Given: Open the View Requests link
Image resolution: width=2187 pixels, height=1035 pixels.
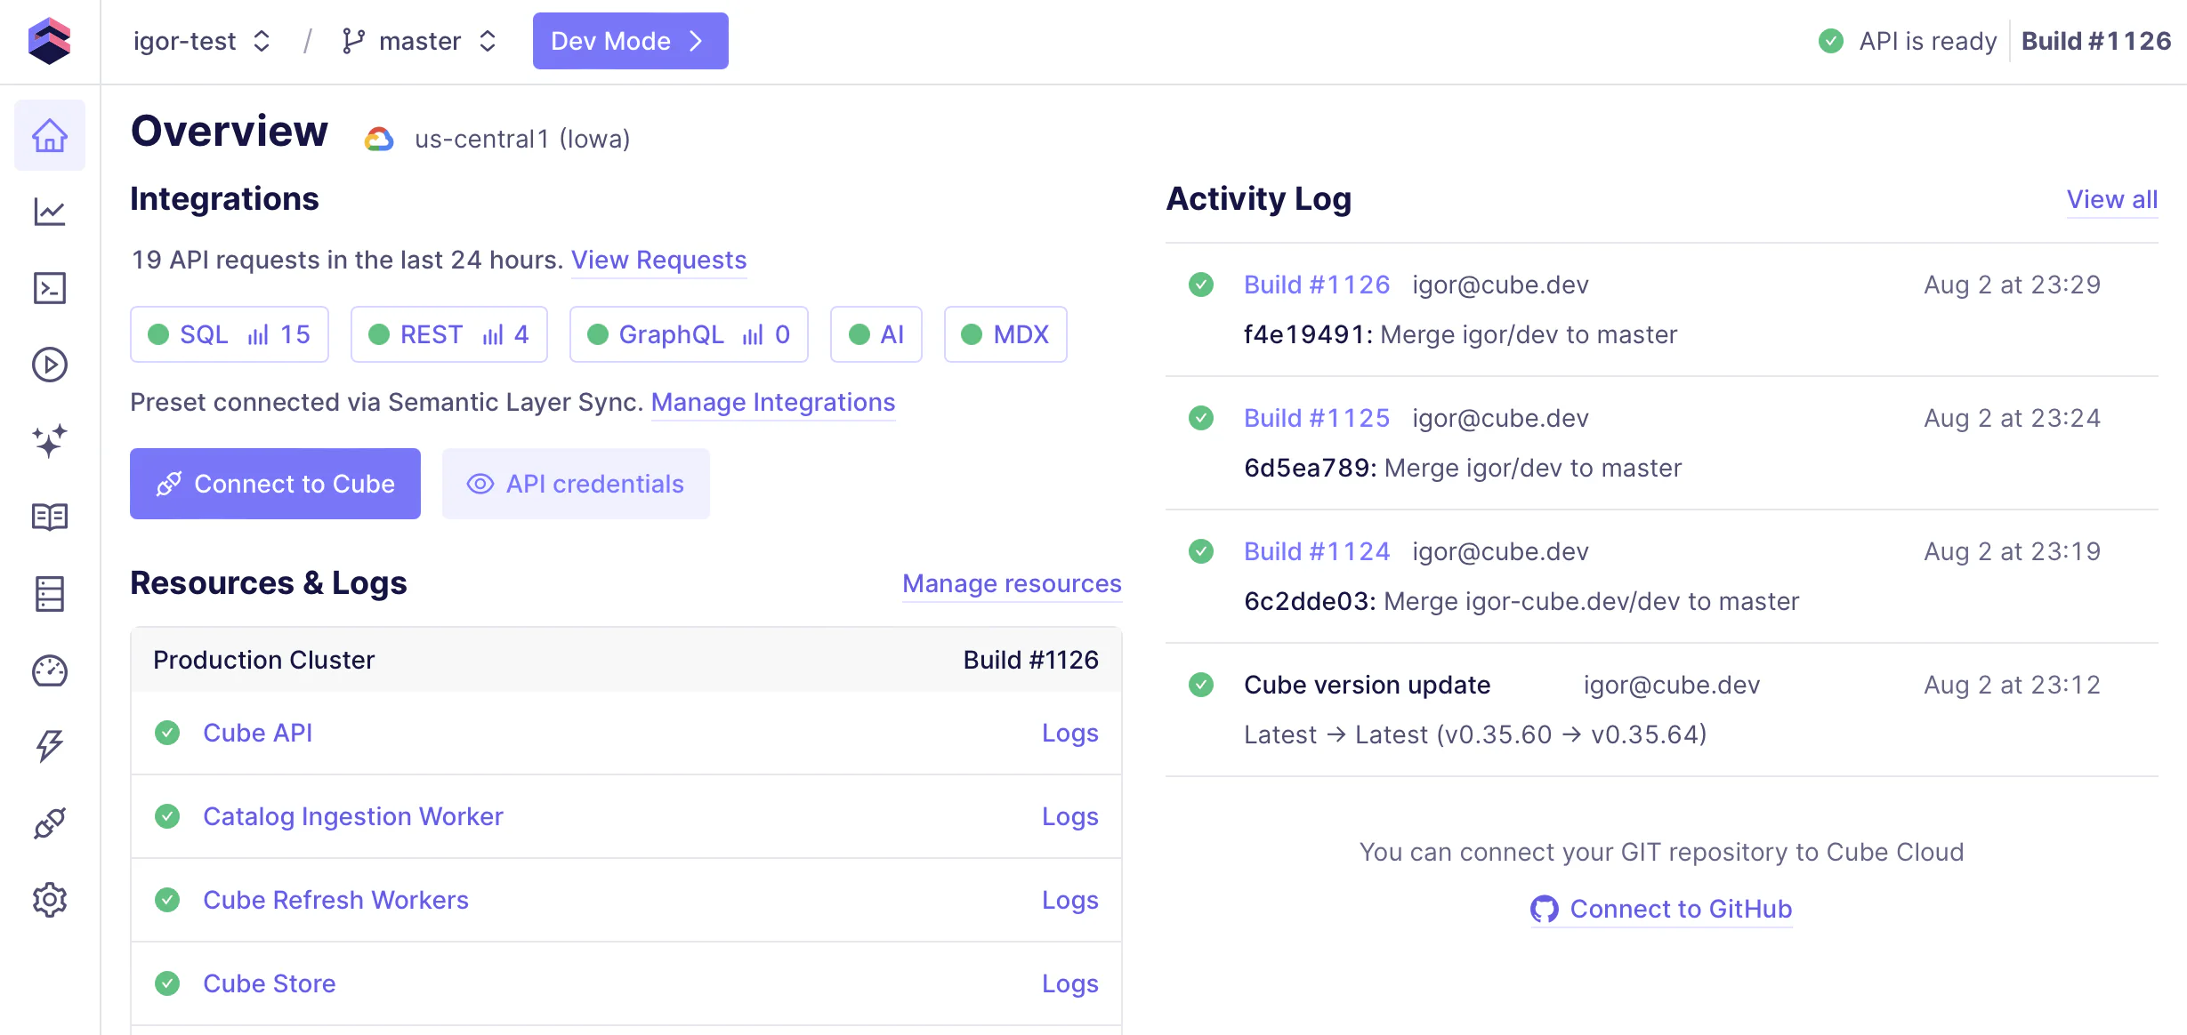Looking at the screenshot, I should click(658, 260).
